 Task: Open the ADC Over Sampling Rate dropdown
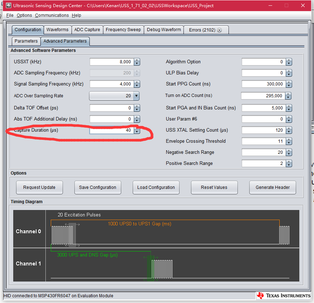pyautogui.click(x=114, y=96)
